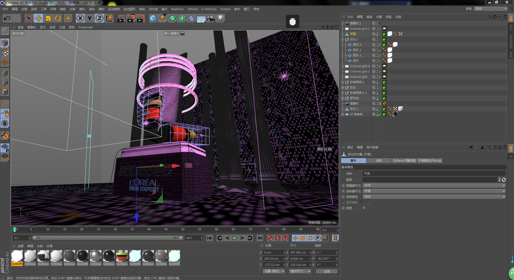Select Points mode in left sidebar

tap(5, 72)
